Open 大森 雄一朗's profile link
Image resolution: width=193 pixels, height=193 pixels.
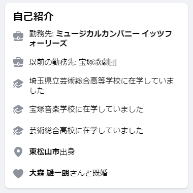49,173
